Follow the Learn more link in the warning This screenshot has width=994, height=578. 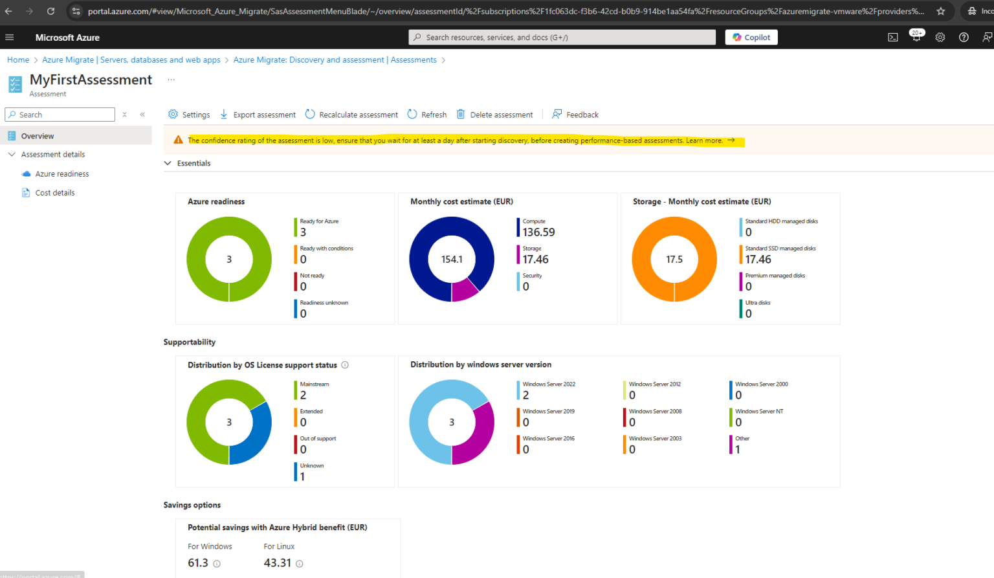(x=705, y=140)
